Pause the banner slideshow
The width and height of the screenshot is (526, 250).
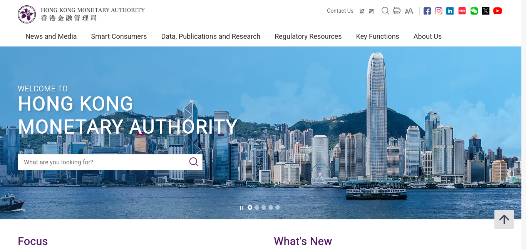coord(241,208)
